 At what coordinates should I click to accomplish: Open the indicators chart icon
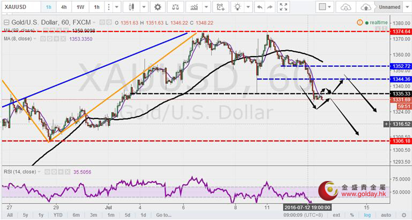pyautogui.click(x=194, y=7)
